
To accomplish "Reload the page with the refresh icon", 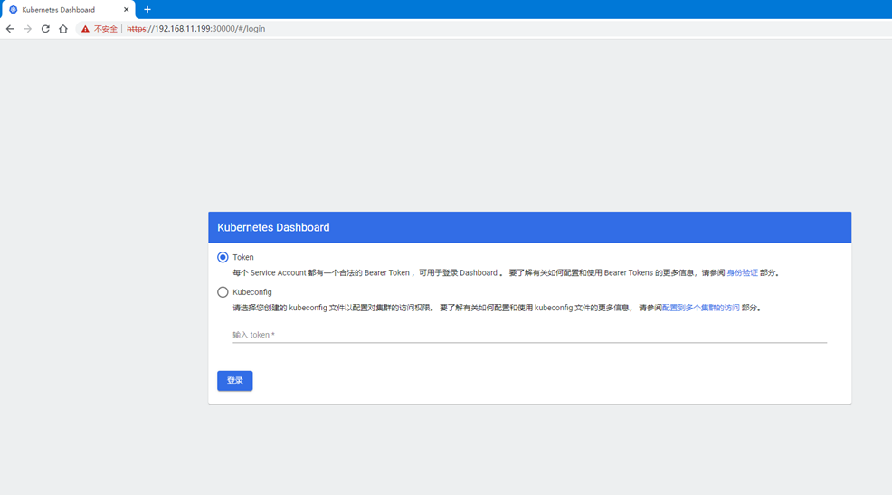I will pos(45,29).
